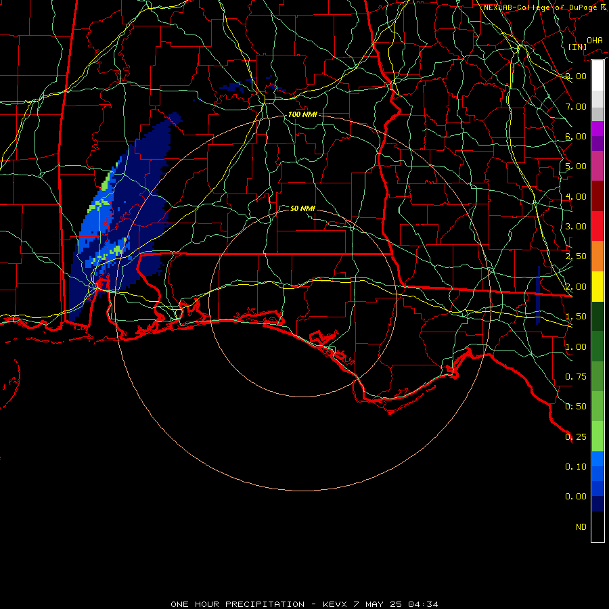The height and width of the screenshot is (609, 609).
Task: Select the orange swatch beside 2.50
Action: [x=597, y=256]
